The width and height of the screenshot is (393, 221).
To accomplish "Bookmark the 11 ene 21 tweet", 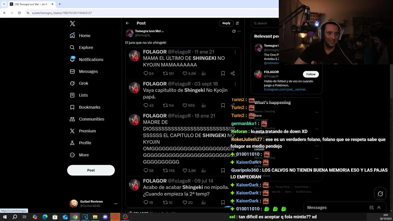I will coord(223,73).
